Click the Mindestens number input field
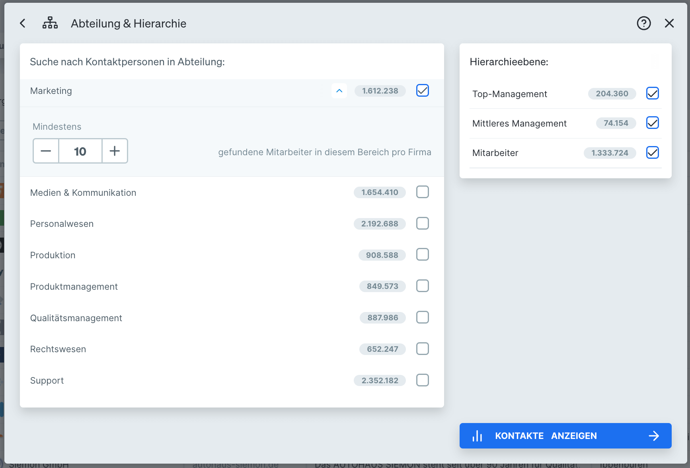The height and width of the screenshot is (468, 690). (80, 151)
